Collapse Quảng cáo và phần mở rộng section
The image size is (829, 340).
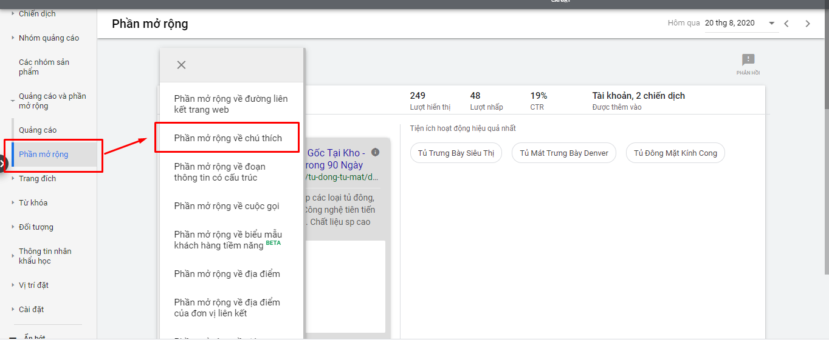click(13, 101)
